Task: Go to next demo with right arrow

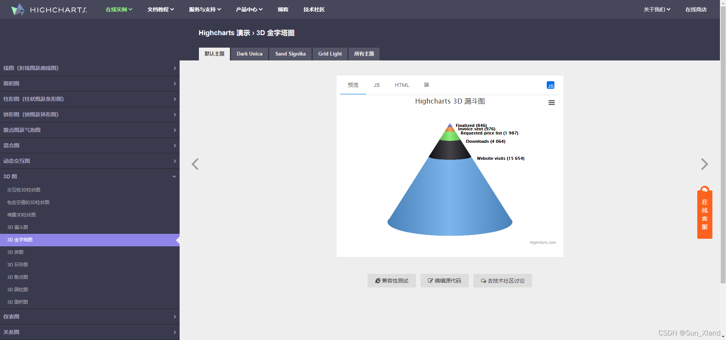Action: coord(704,164)
